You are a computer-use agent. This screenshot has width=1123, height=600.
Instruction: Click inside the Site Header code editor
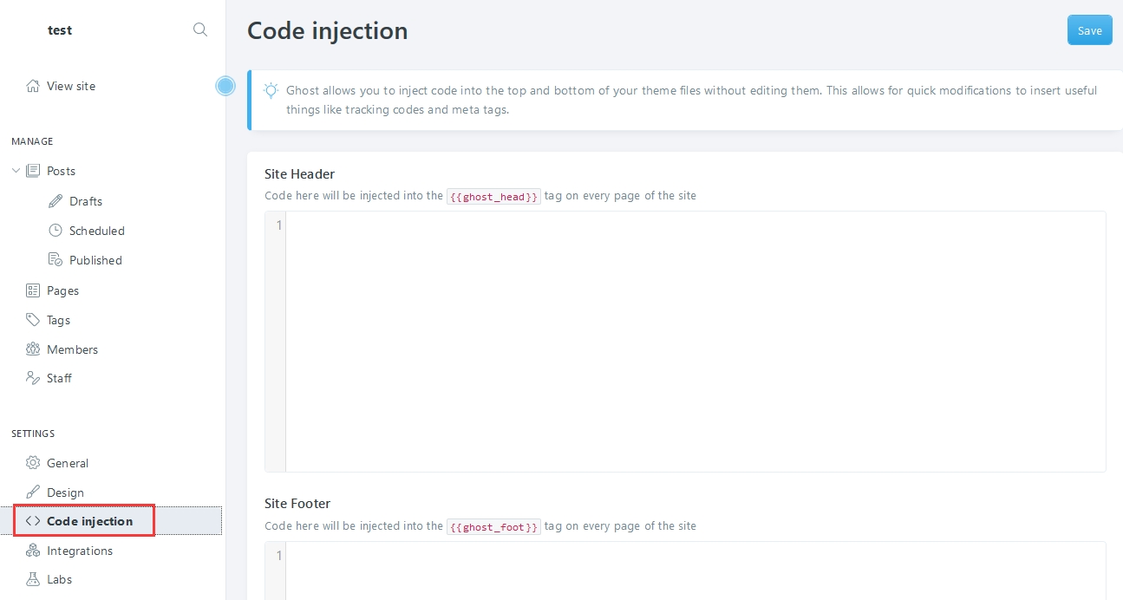[694, 342]
